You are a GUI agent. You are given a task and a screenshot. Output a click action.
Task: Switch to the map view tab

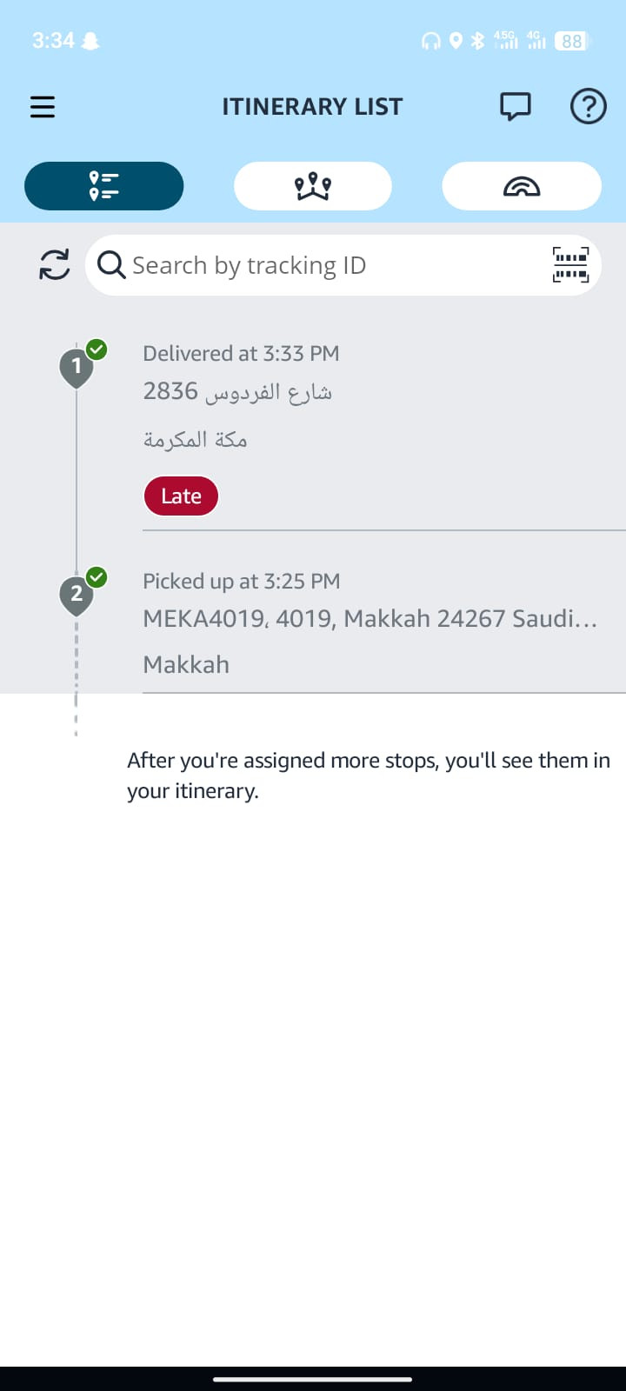pyautogui.click(x=313, y=186)
